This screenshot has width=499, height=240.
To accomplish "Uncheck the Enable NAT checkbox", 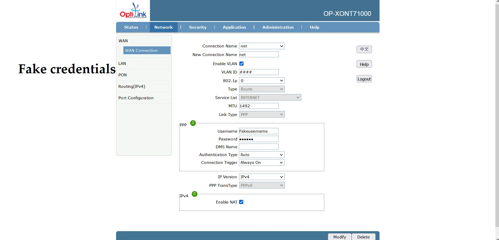I will [x=241, y=202].
